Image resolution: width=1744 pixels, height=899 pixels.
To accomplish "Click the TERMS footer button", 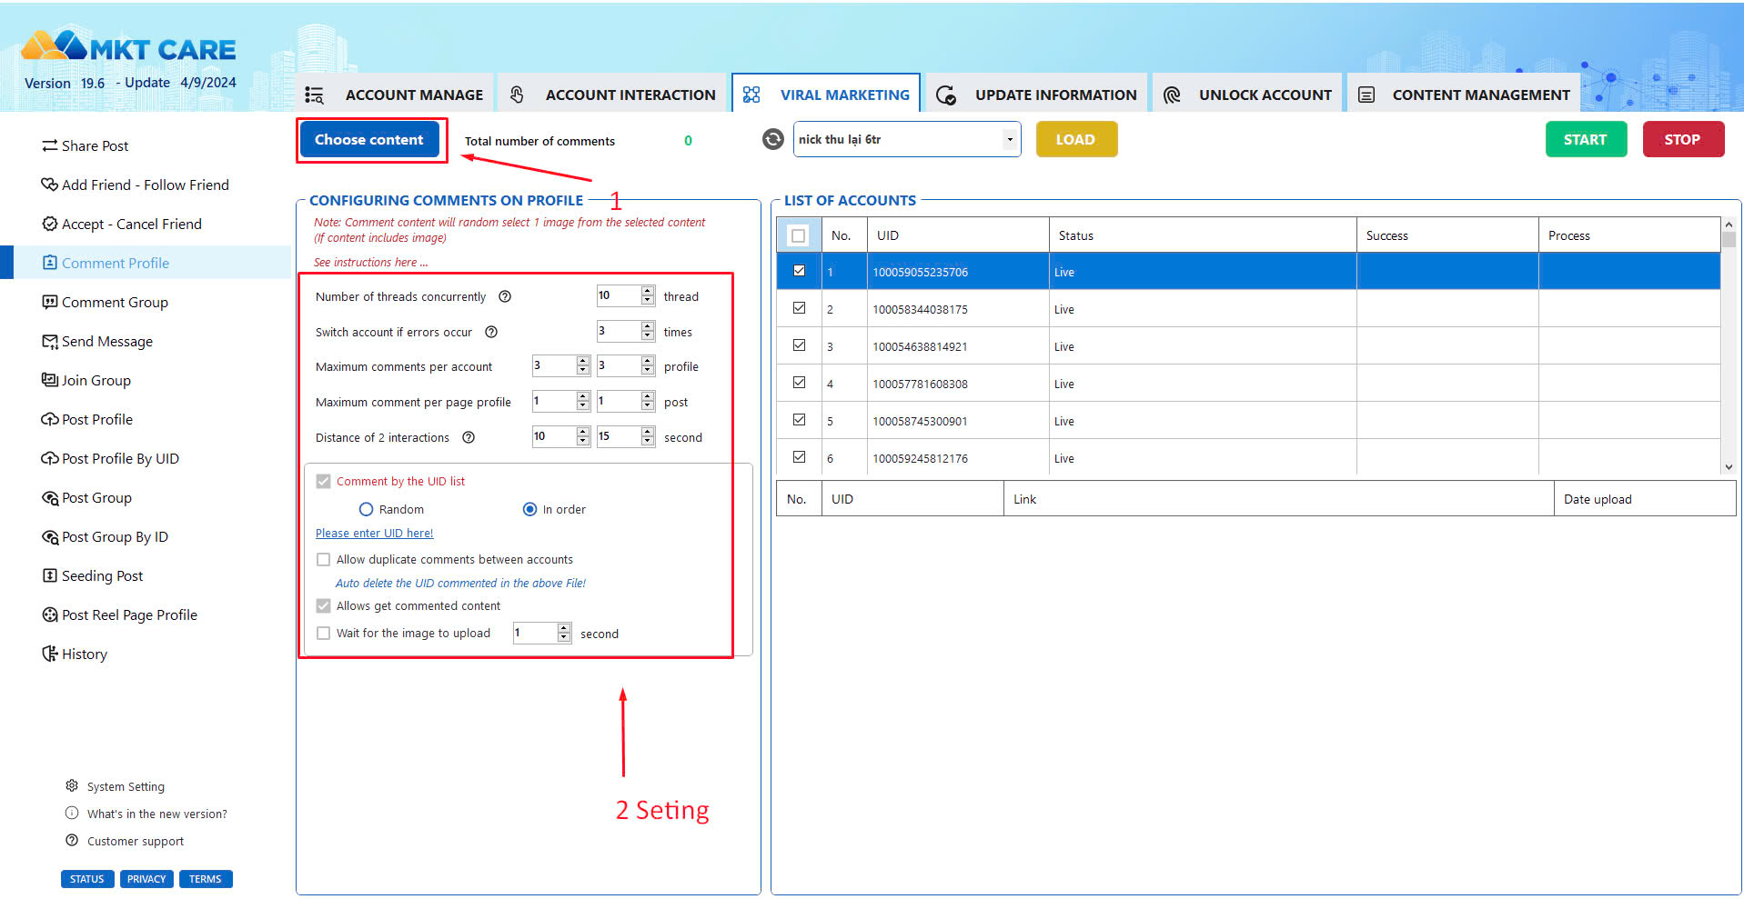I will click(x=206, y=879).
